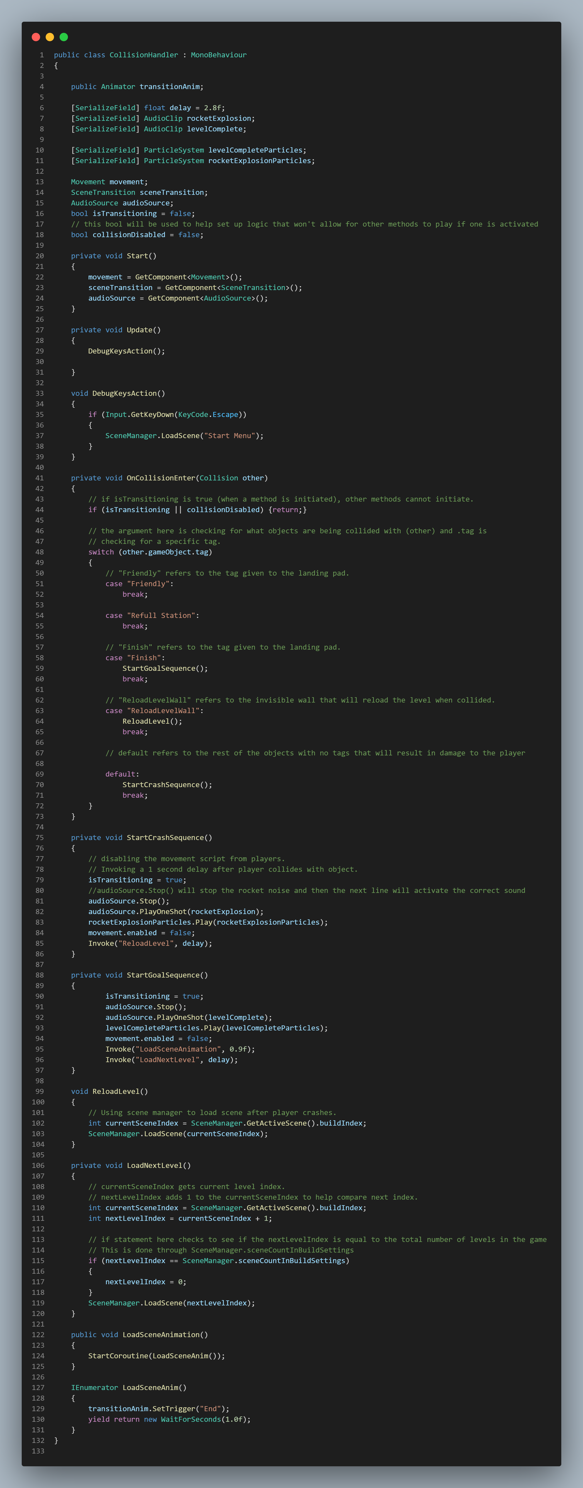Click comment "// Using scene manager to load scene after player crashes."
Viewport: 583px width, 1488px height.
tap(212, 1113)
